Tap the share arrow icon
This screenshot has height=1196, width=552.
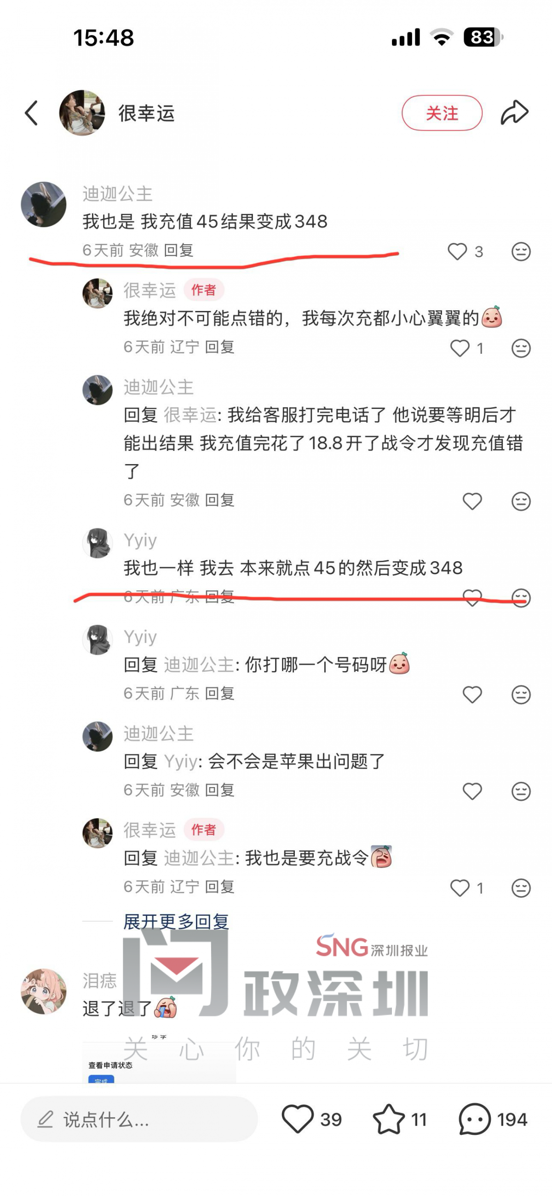pos(514,112)
